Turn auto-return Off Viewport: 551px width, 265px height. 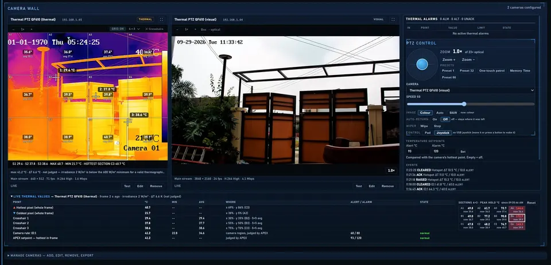coord(445,120)
